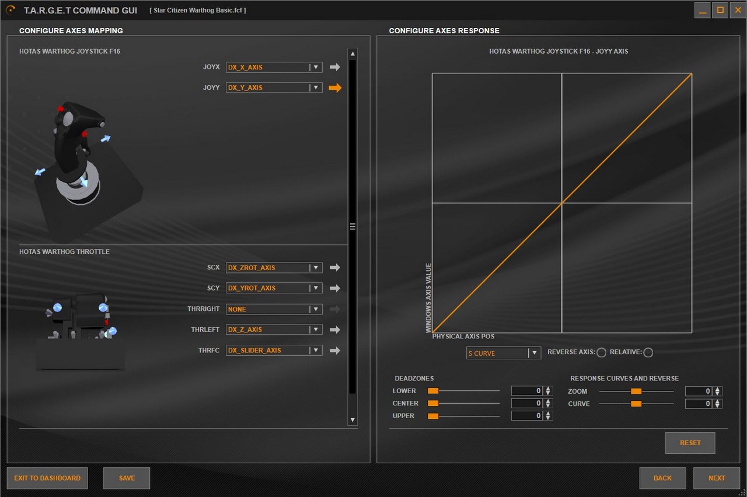Click the orange JOYY response arrow
The height and width of the screenshot is (497, 747).
click(334, 87)
